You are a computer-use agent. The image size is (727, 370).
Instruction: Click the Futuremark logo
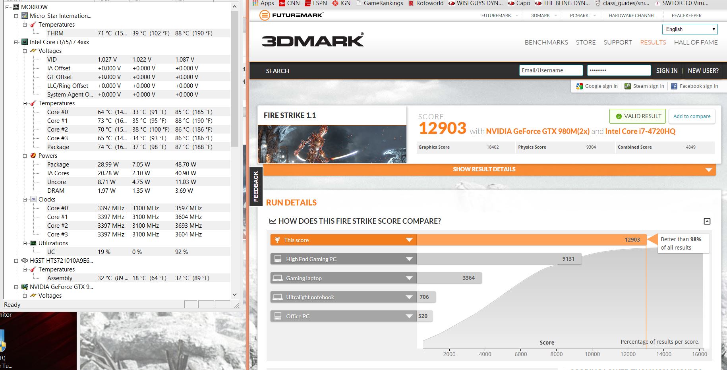(x=291, y=15)
